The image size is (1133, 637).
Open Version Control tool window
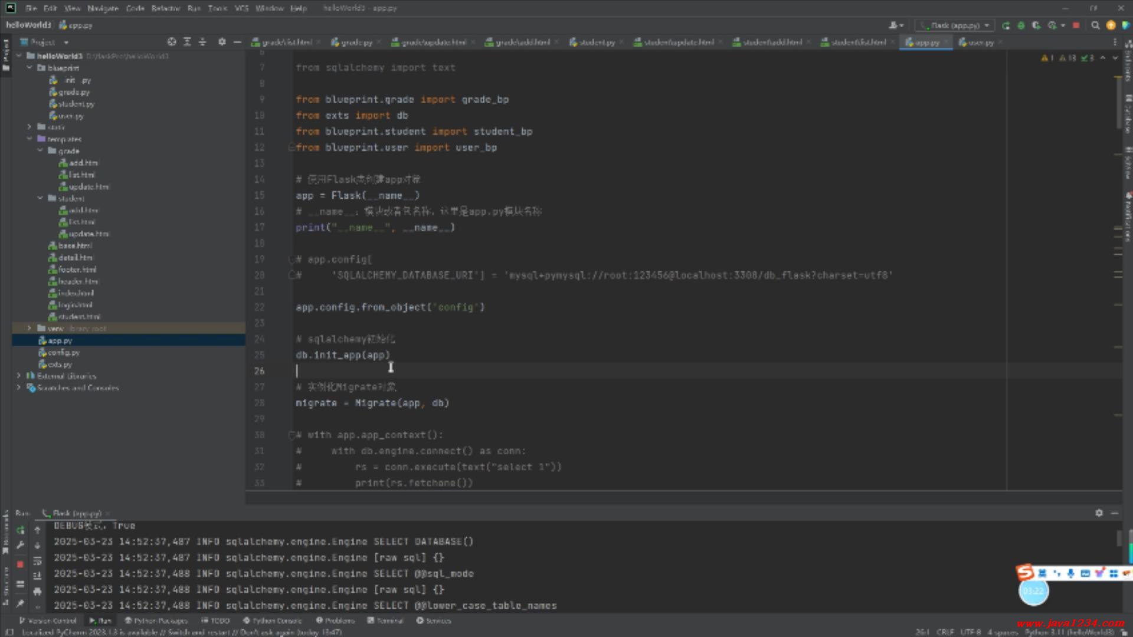pos(48,620)
